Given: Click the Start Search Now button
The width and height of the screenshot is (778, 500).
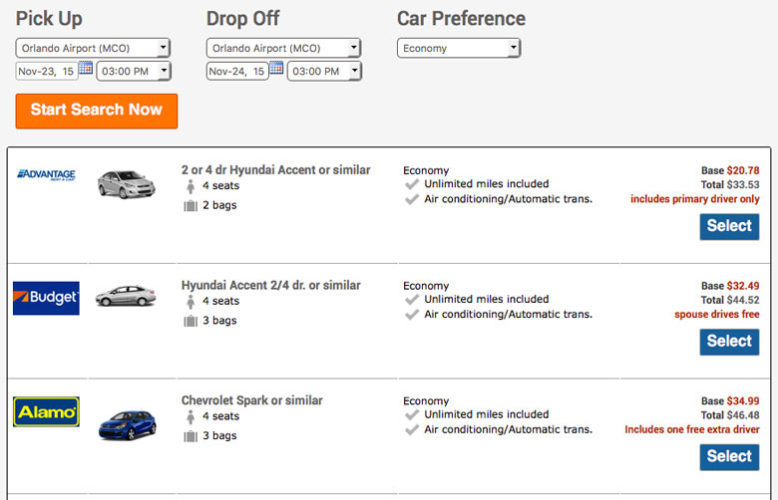Looking at the screenshot, I should 97,111.
